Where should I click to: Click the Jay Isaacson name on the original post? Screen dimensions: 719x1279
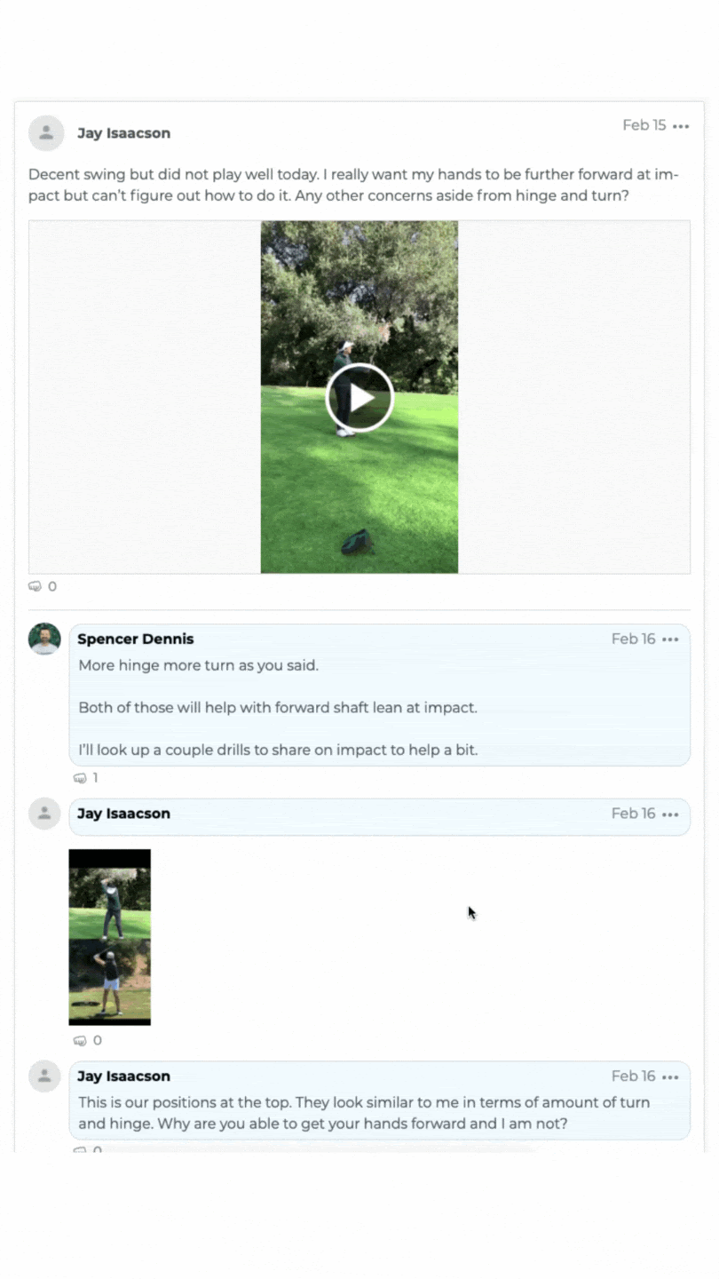[123, 133]
